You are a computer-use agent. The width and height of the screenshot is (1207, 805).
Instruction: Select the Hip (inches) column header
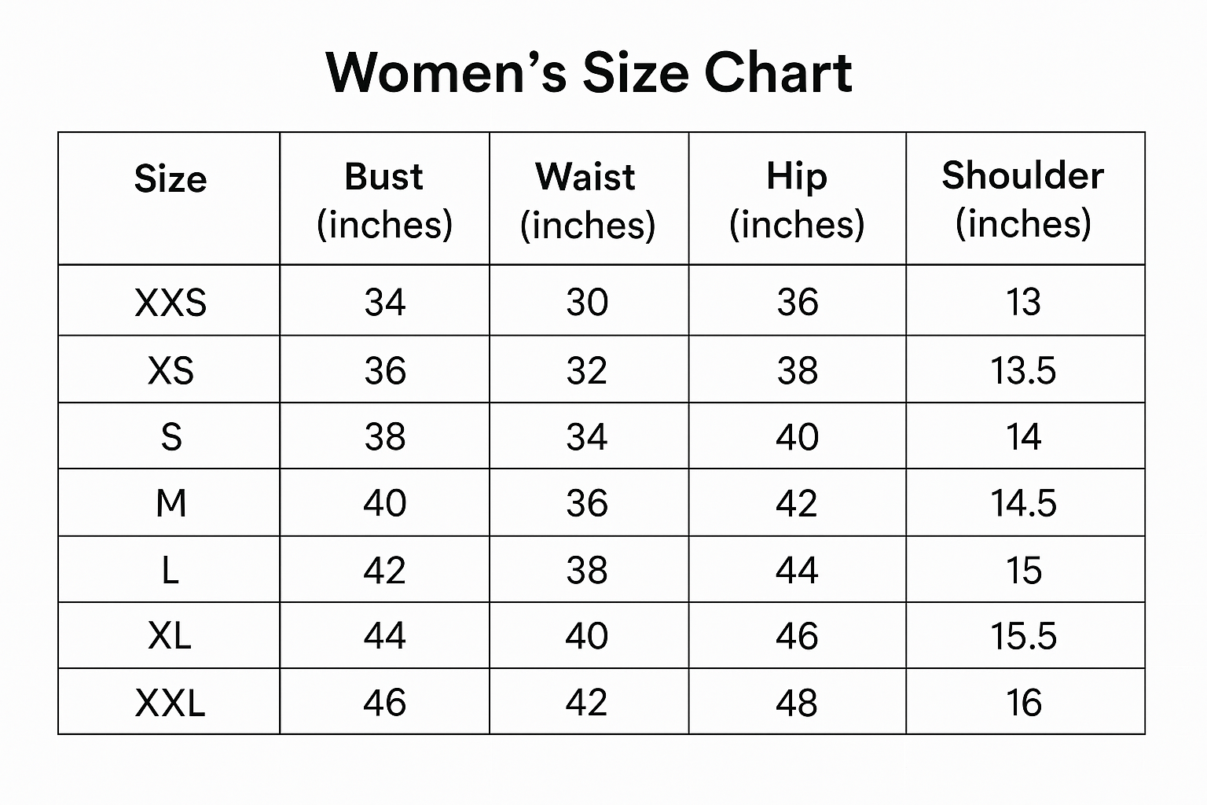click(x=797, y=200)
